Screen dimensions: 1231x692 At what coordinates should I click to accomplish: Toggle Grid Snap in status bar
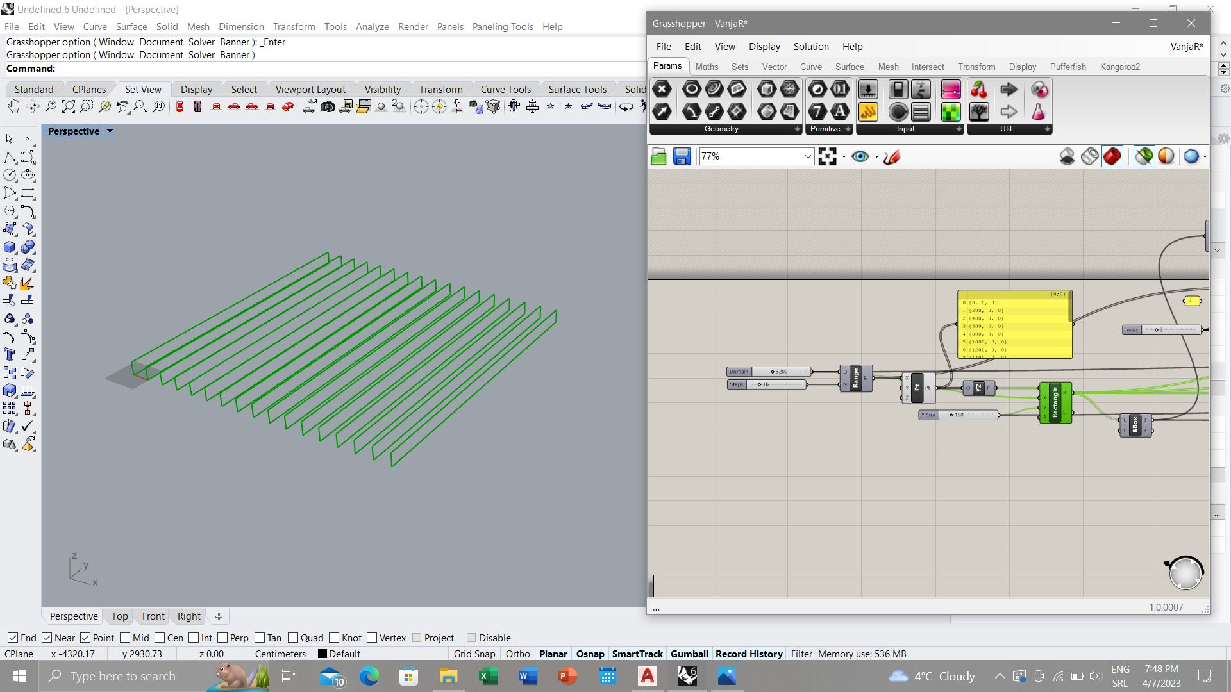[474, 654]
